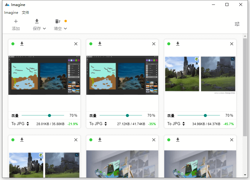This screenshot has height=180, width=250.
Task: Click the 34.96KB / 64.37KB size text
Action: click(x=206, y=124)
